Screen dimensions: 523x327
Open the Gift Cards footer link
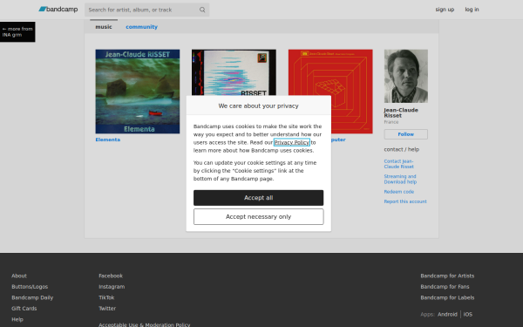24,309
